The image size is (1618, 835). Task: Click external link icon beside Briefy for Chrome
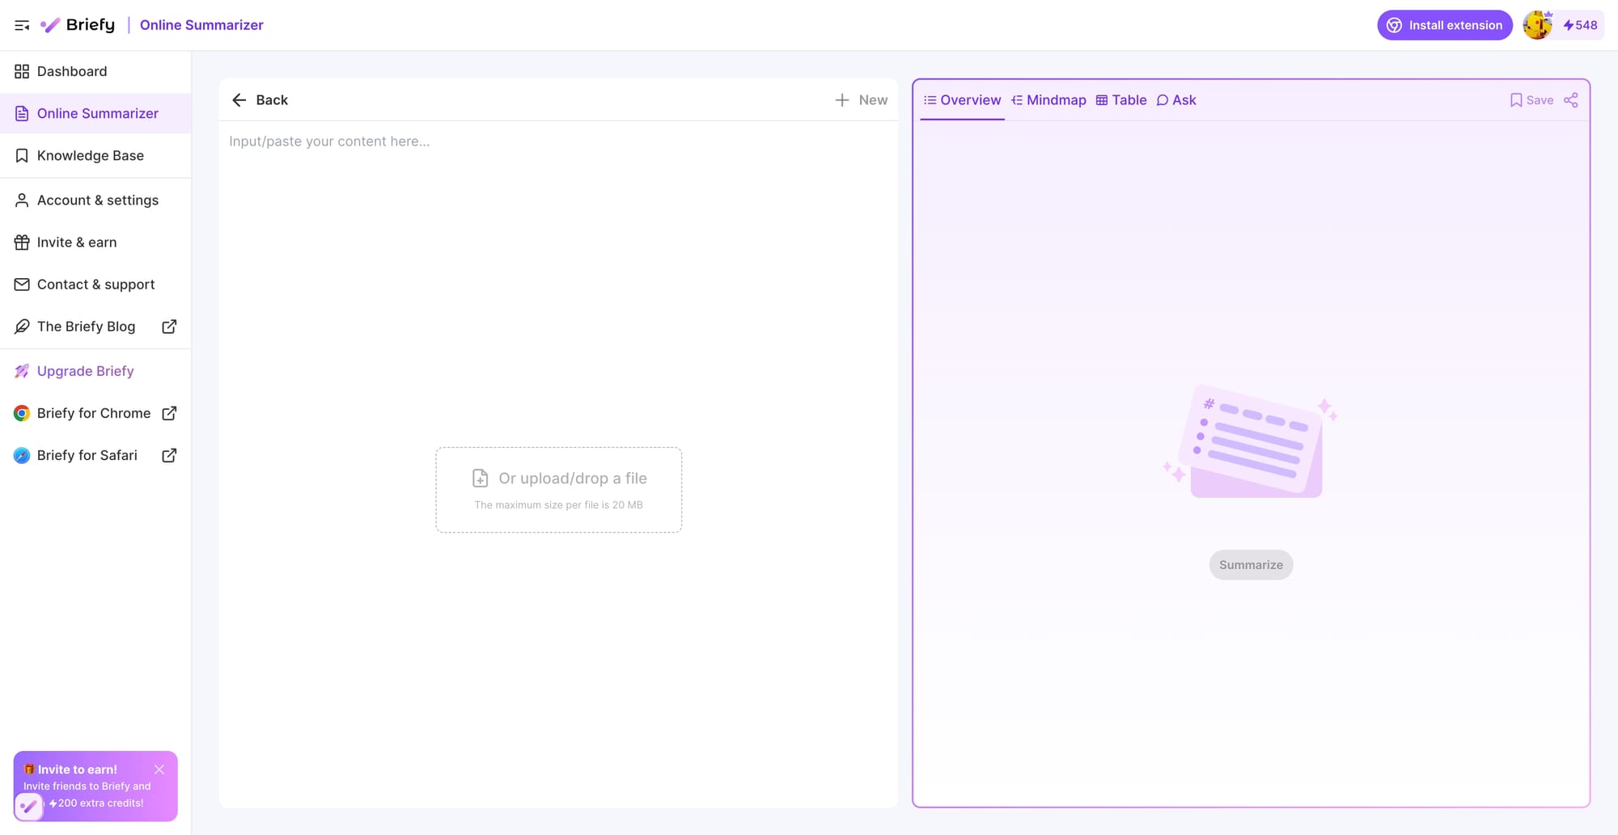pyautogui.click(x=169, y=413)
